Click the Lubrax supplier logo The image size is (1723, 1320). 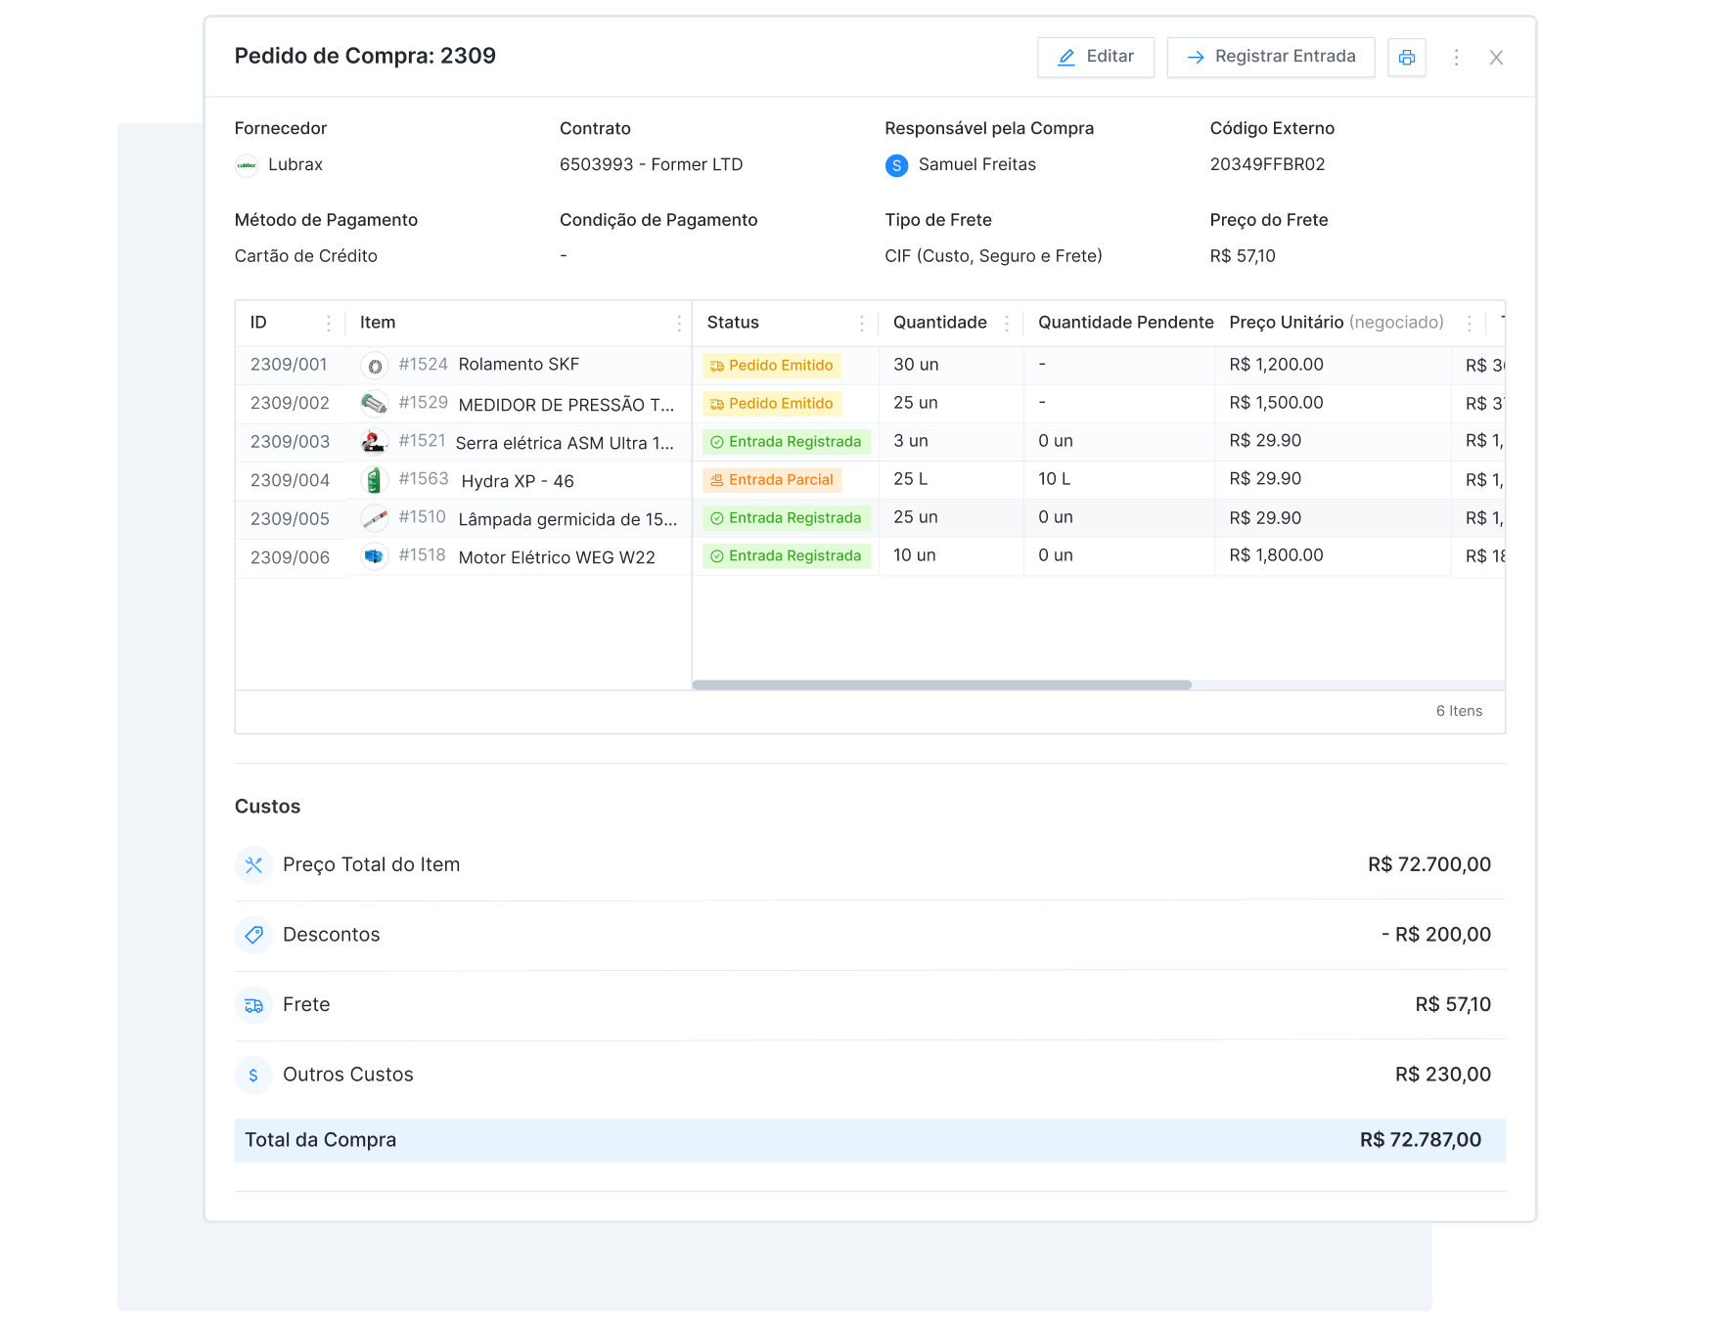247,165
